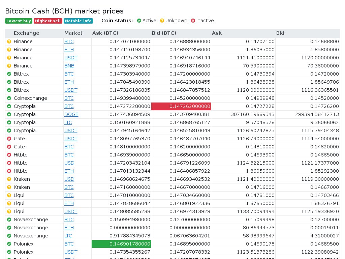Click inactive icon for Hitbtc BTC row
345x259 pixels.
click(9, 155)
